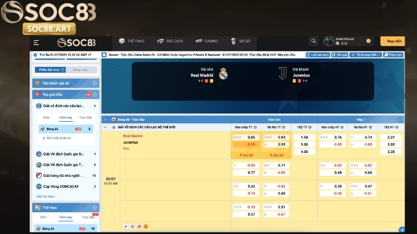
Task: Open the Lịch sử cược bet history
Action: click(319, 55)
